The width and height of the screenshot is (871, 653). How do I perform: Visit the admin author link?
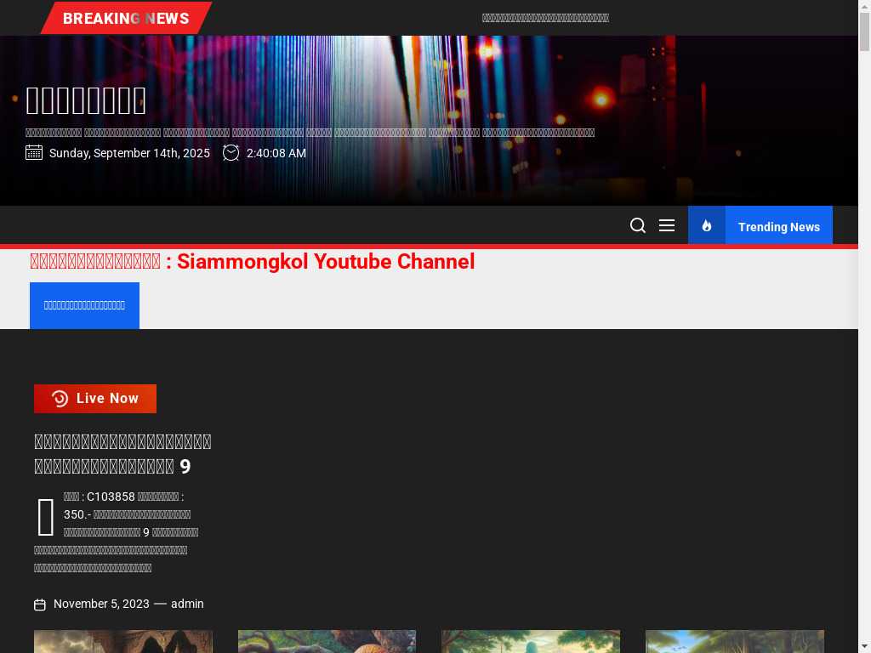187,604
